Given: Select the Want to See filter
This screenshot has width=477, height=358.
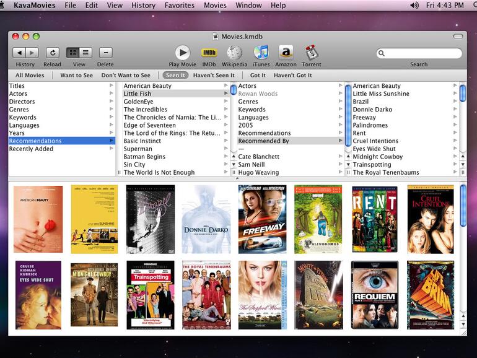Looking at the screenshot, I should [76, 76].
